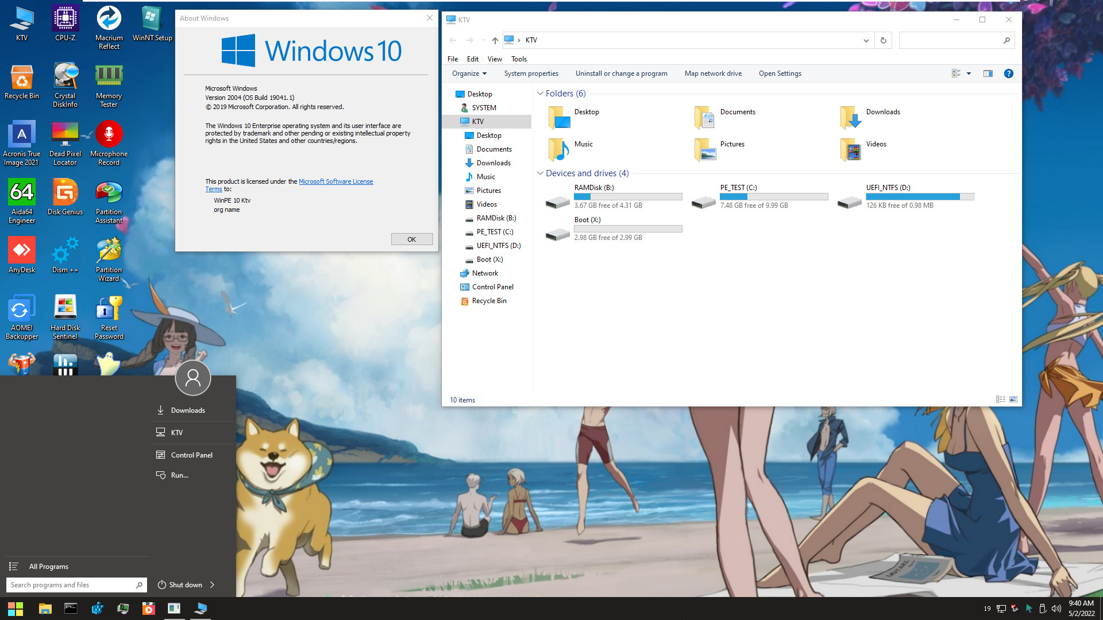Open the AnyDesk desktop icon
This screenshot has width=1103, height=620.
point(22,255)
